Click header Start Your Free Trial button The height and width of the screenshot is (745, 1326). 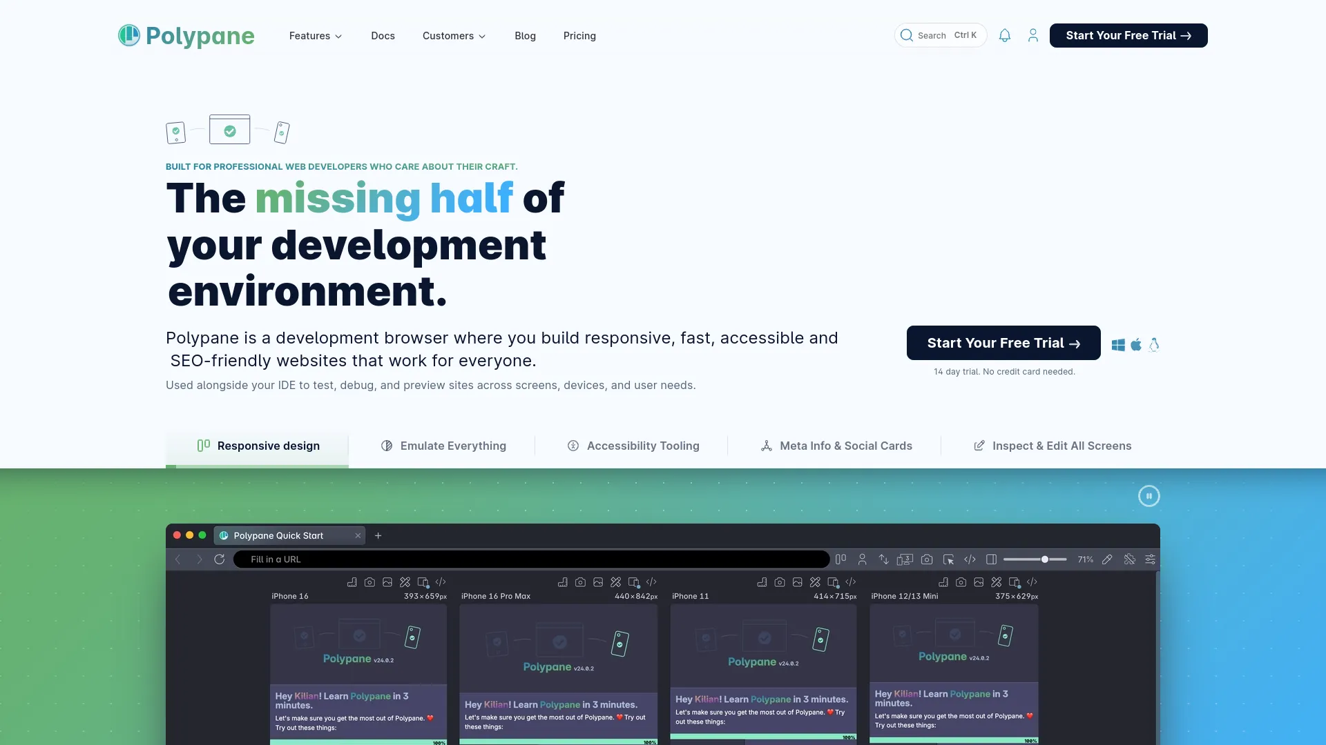coord(1128,35)
